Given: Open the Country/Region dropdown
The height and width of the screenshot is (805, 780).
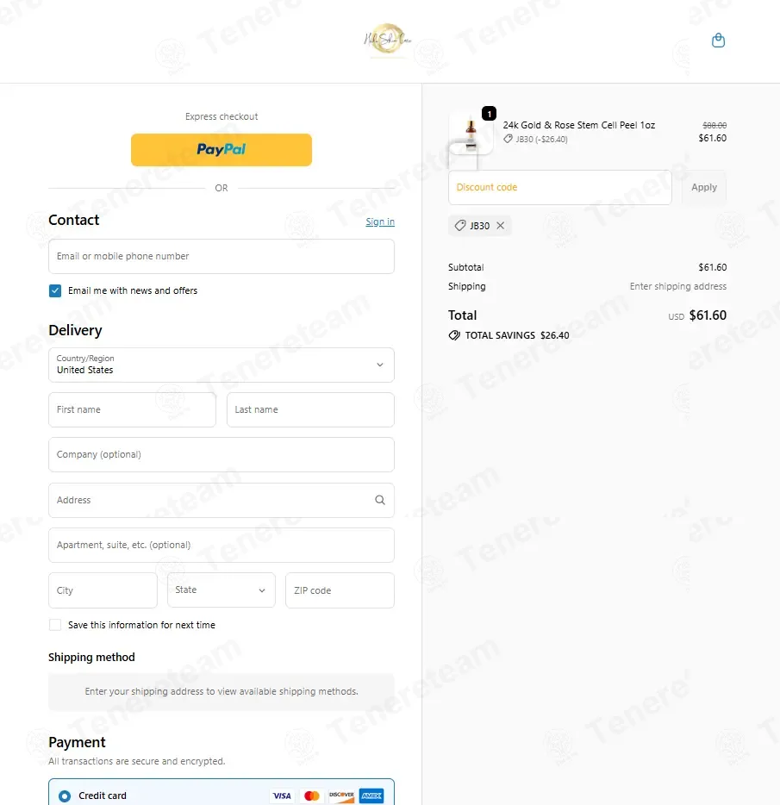Looking at the screenshot, I should [222, 365].
